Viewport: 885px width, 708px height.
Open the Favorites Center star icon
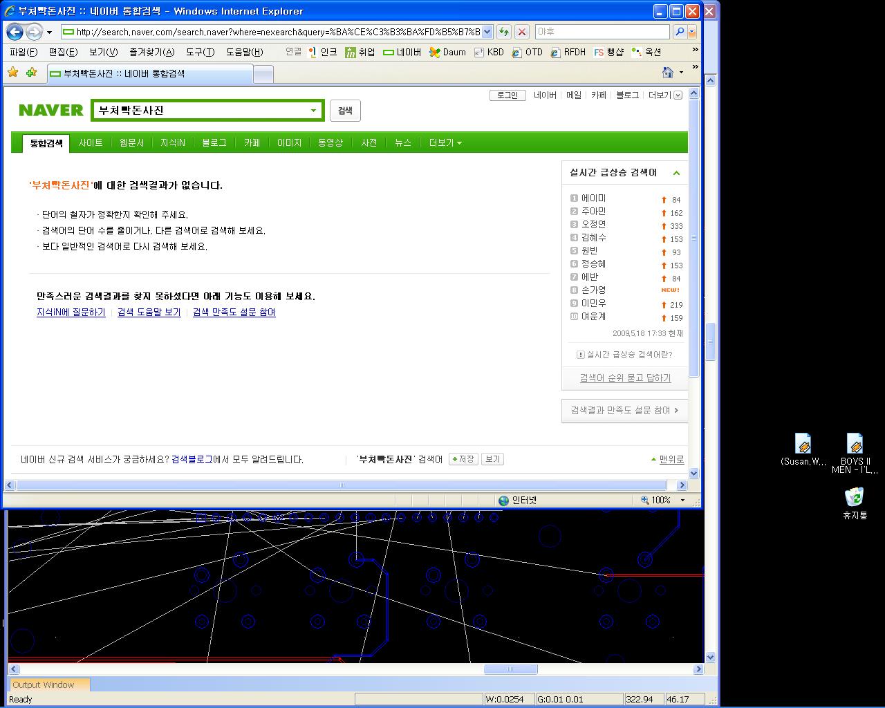[x=13, y=73]
